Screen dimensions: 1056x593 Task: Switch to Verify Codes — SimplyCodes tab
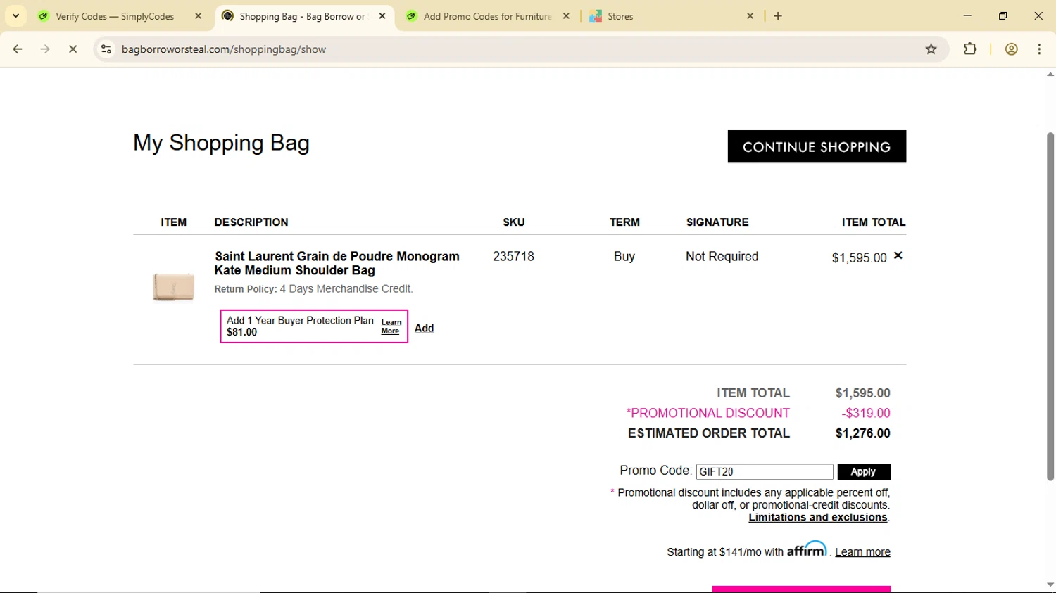[114, 16]
